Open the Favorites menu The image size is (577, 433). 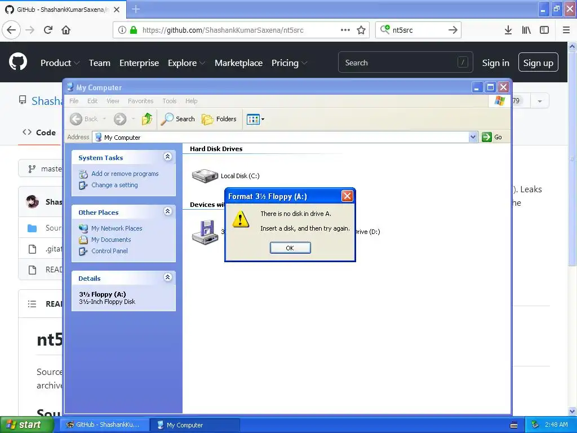click(140, 101)
